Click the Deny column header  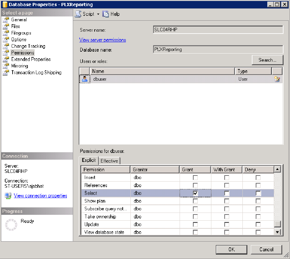tap(258, 170)
